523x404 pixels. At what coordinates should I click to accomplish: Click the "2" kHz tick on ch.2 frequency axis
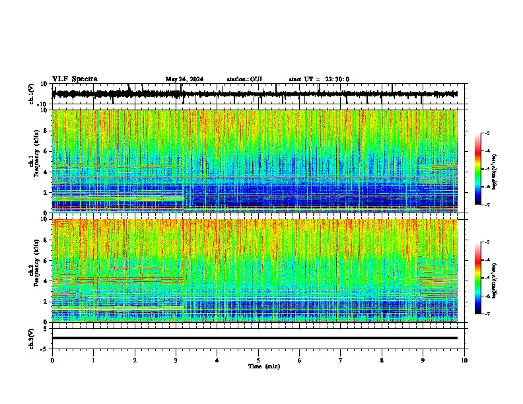point(46,302)
